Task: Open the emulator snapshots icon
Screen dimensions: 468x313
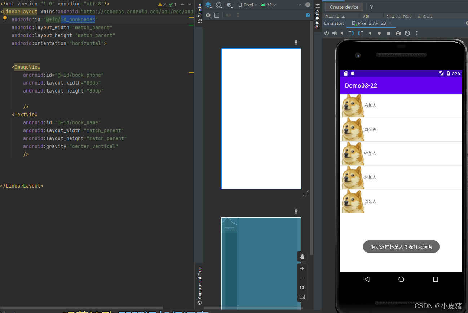Action: 407,33
